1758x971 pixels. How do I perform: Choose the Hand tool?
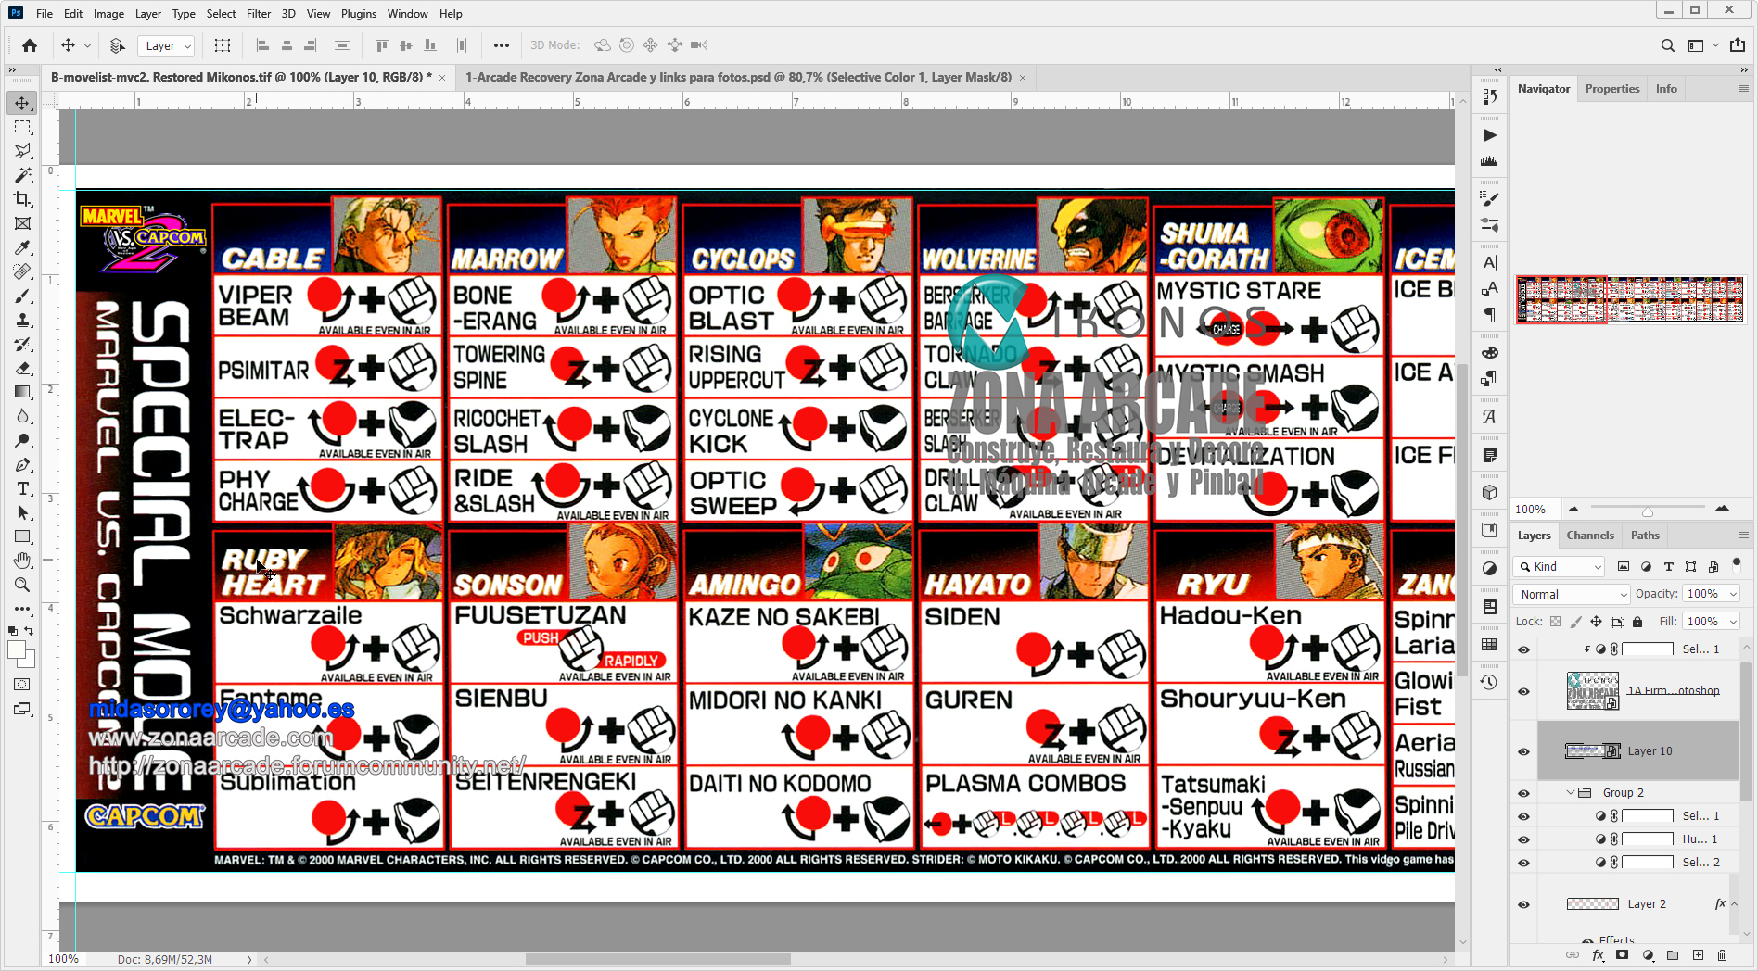click(22, 561)
